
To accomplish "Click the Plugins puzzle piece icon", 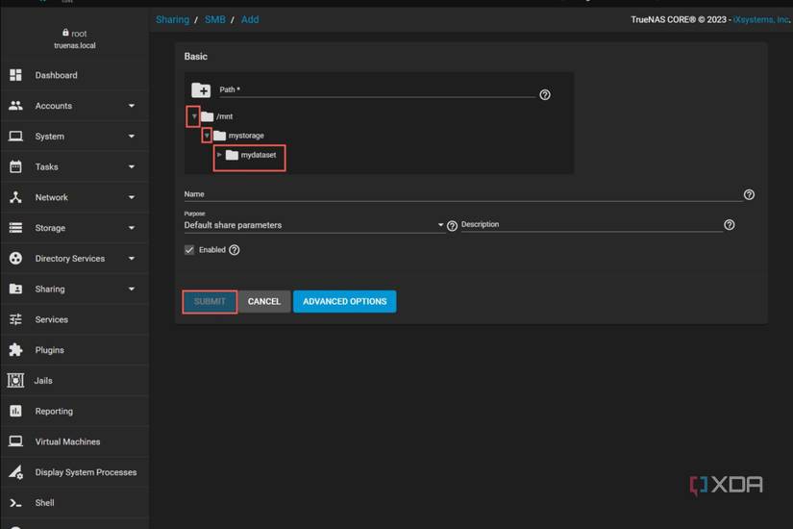I will [x=15, y=350].
